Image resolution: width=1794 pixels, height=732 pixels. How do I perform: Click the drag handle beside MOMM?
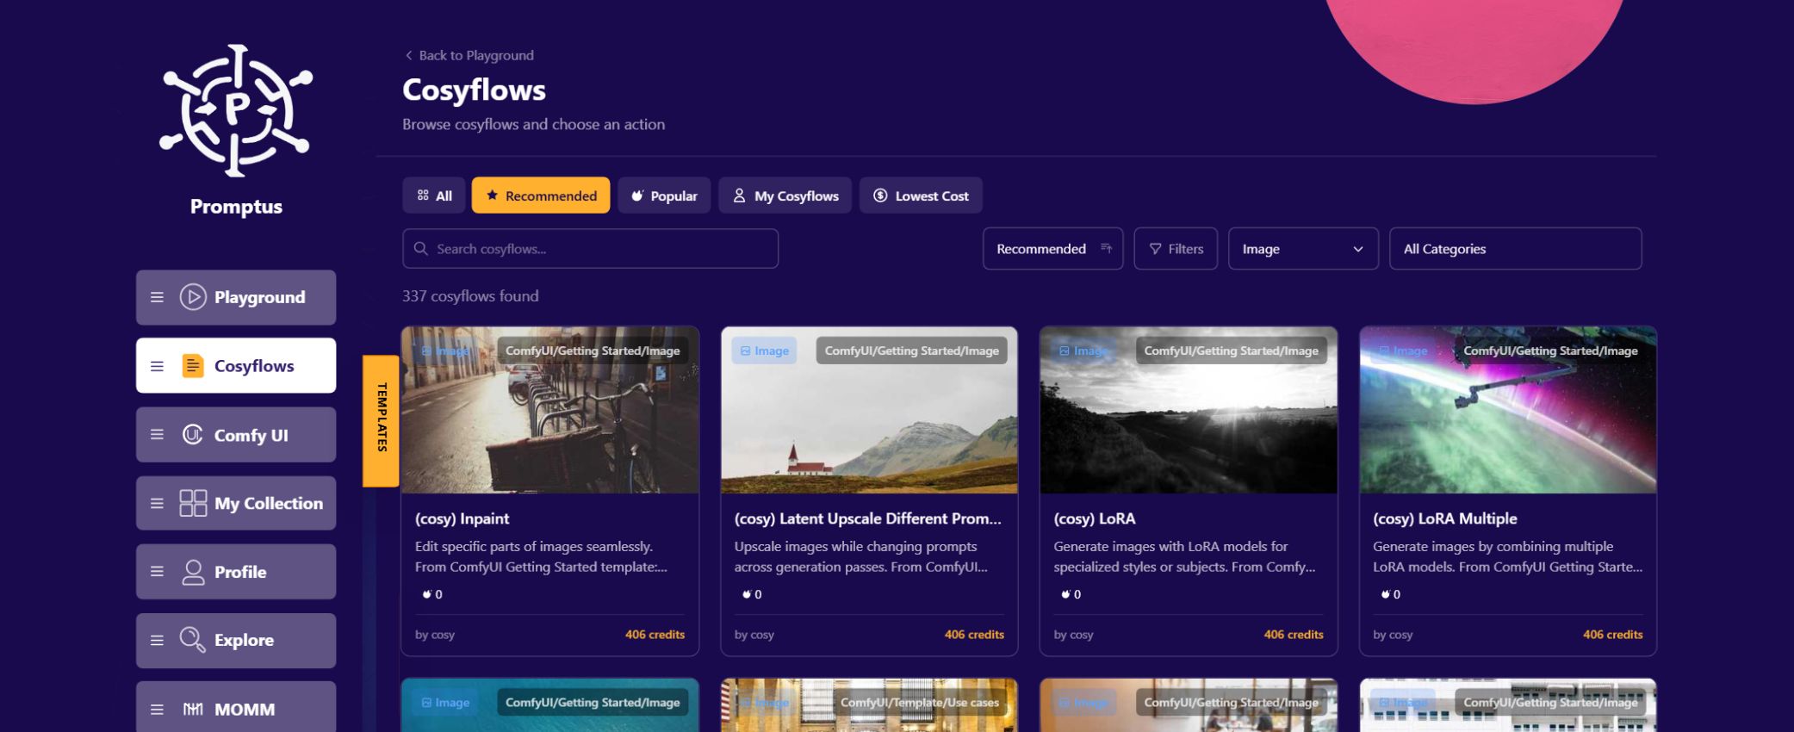point(157,710)
